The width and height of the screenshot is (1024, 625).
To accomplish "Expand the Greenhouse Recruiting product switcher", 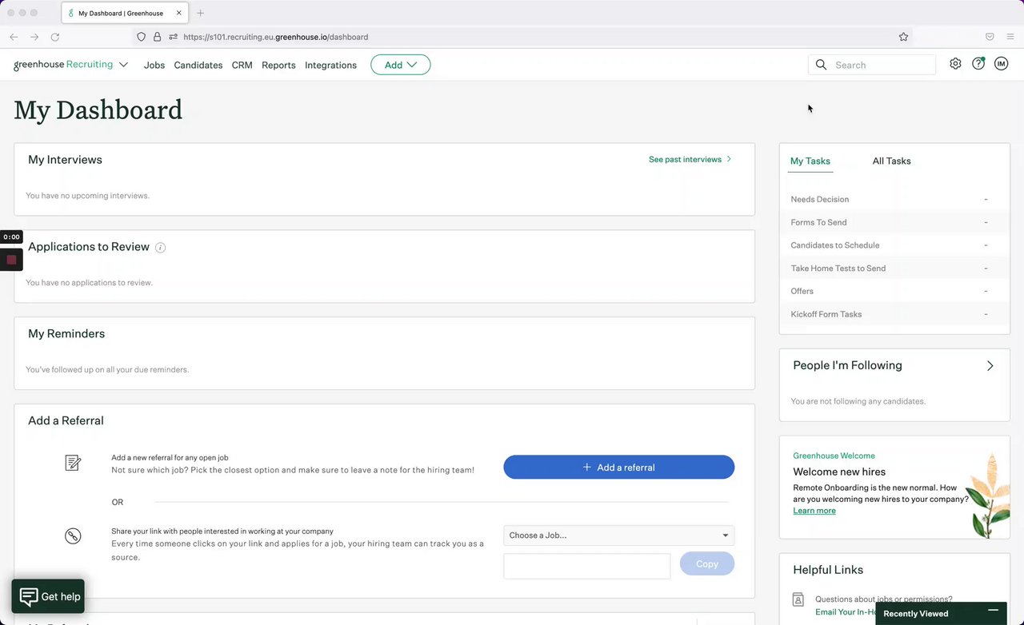I will click(x=123, y=65).
